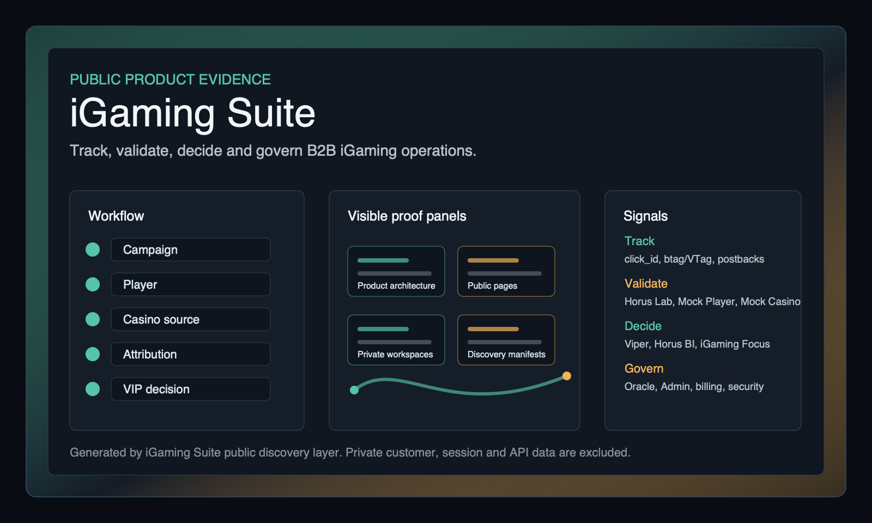The image size is (872, 523).
Task: Click the green dot beside VIP decision
Action: click(x=93, y=389)
